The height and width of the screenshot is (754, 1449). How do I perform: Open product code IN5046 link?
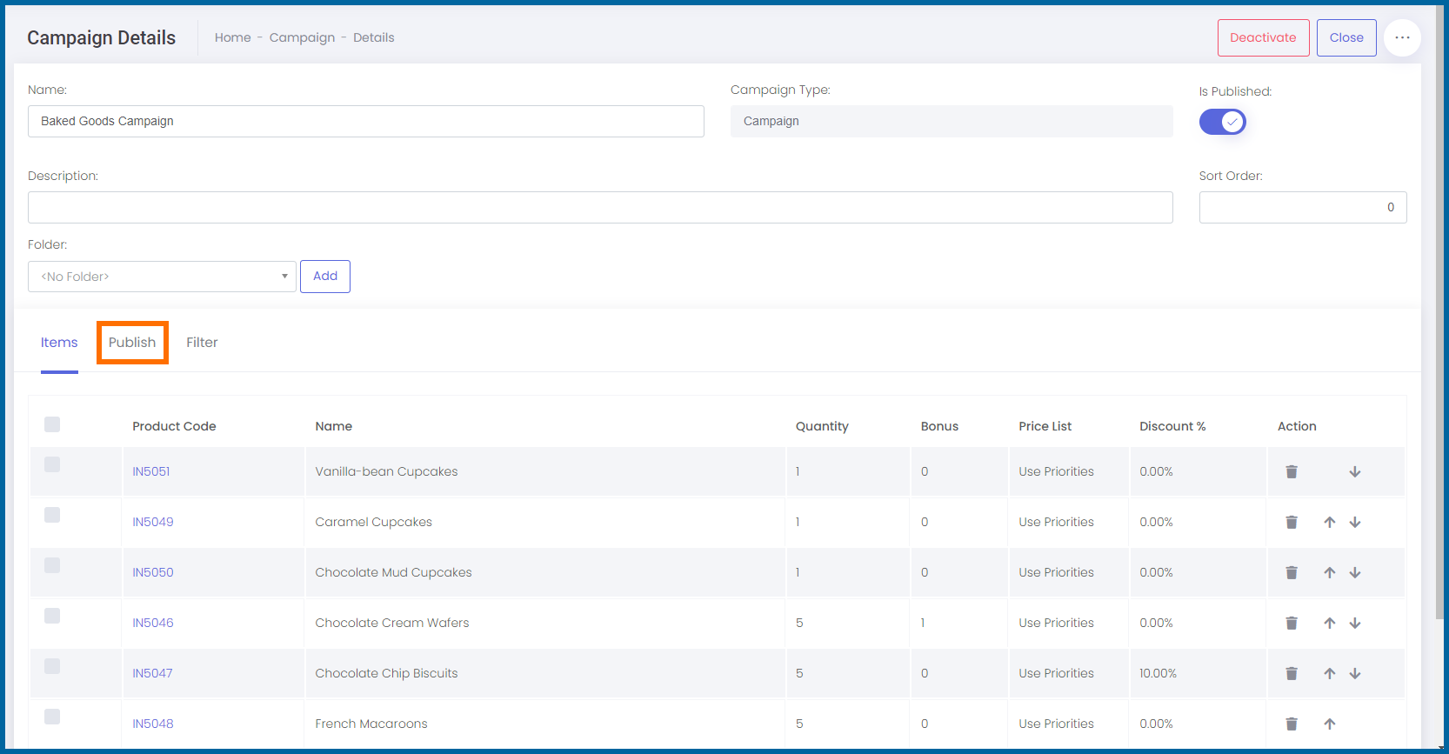pyautogui.click(x=153, y=623)
